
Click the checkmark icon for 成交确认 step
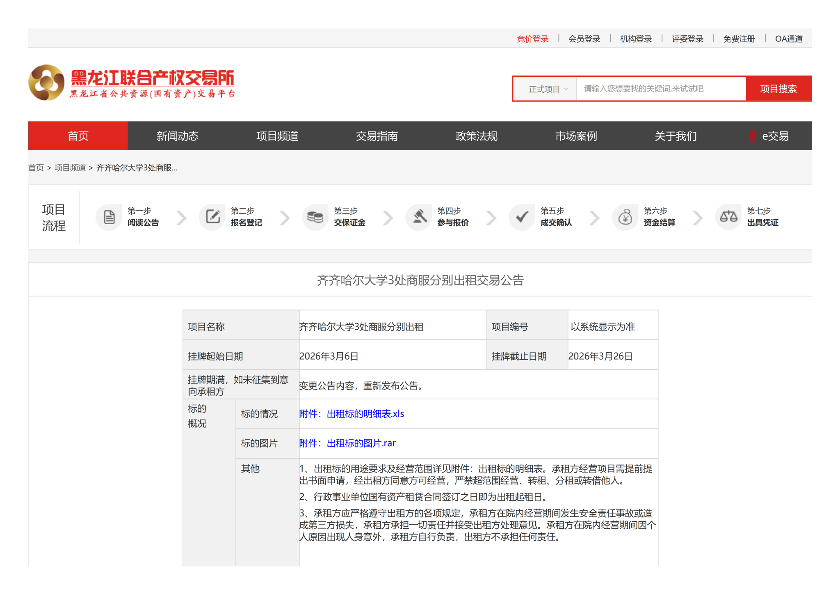pyautogui.click(x=522, y=217)
